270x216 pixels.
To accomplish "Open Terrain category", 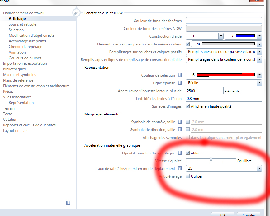I will click(9, 108).
